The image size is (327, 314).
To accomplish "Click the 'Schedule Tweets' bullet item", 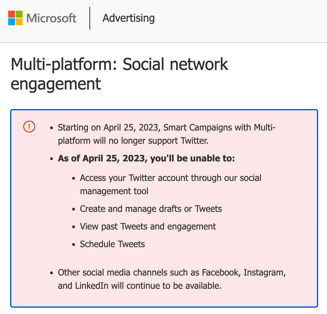I will (112, 244).
